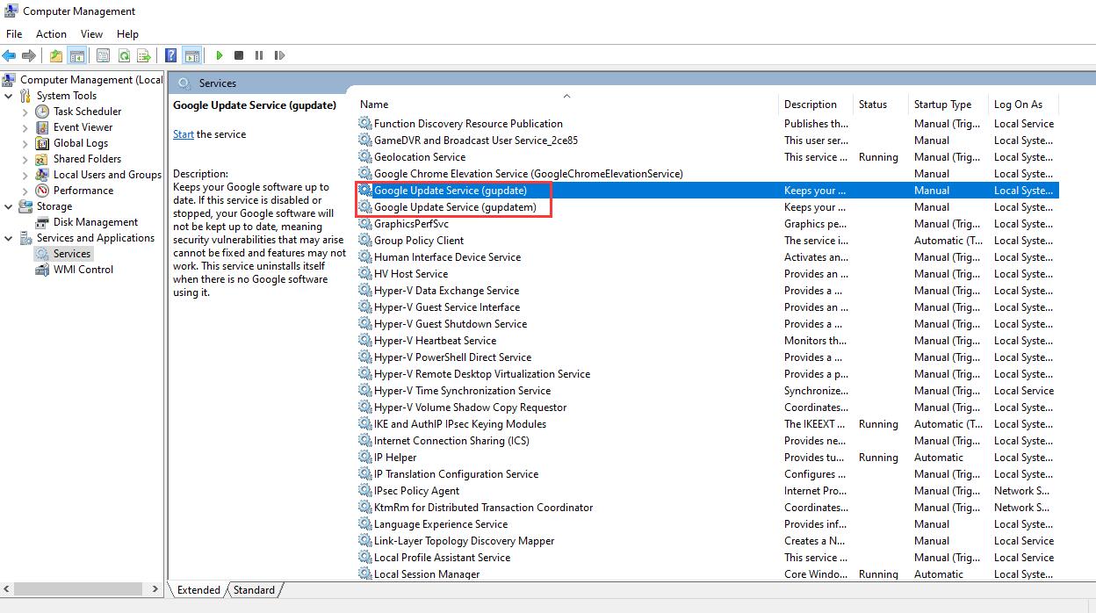Click the gear icon beside IP Helper

pos(365,458)
